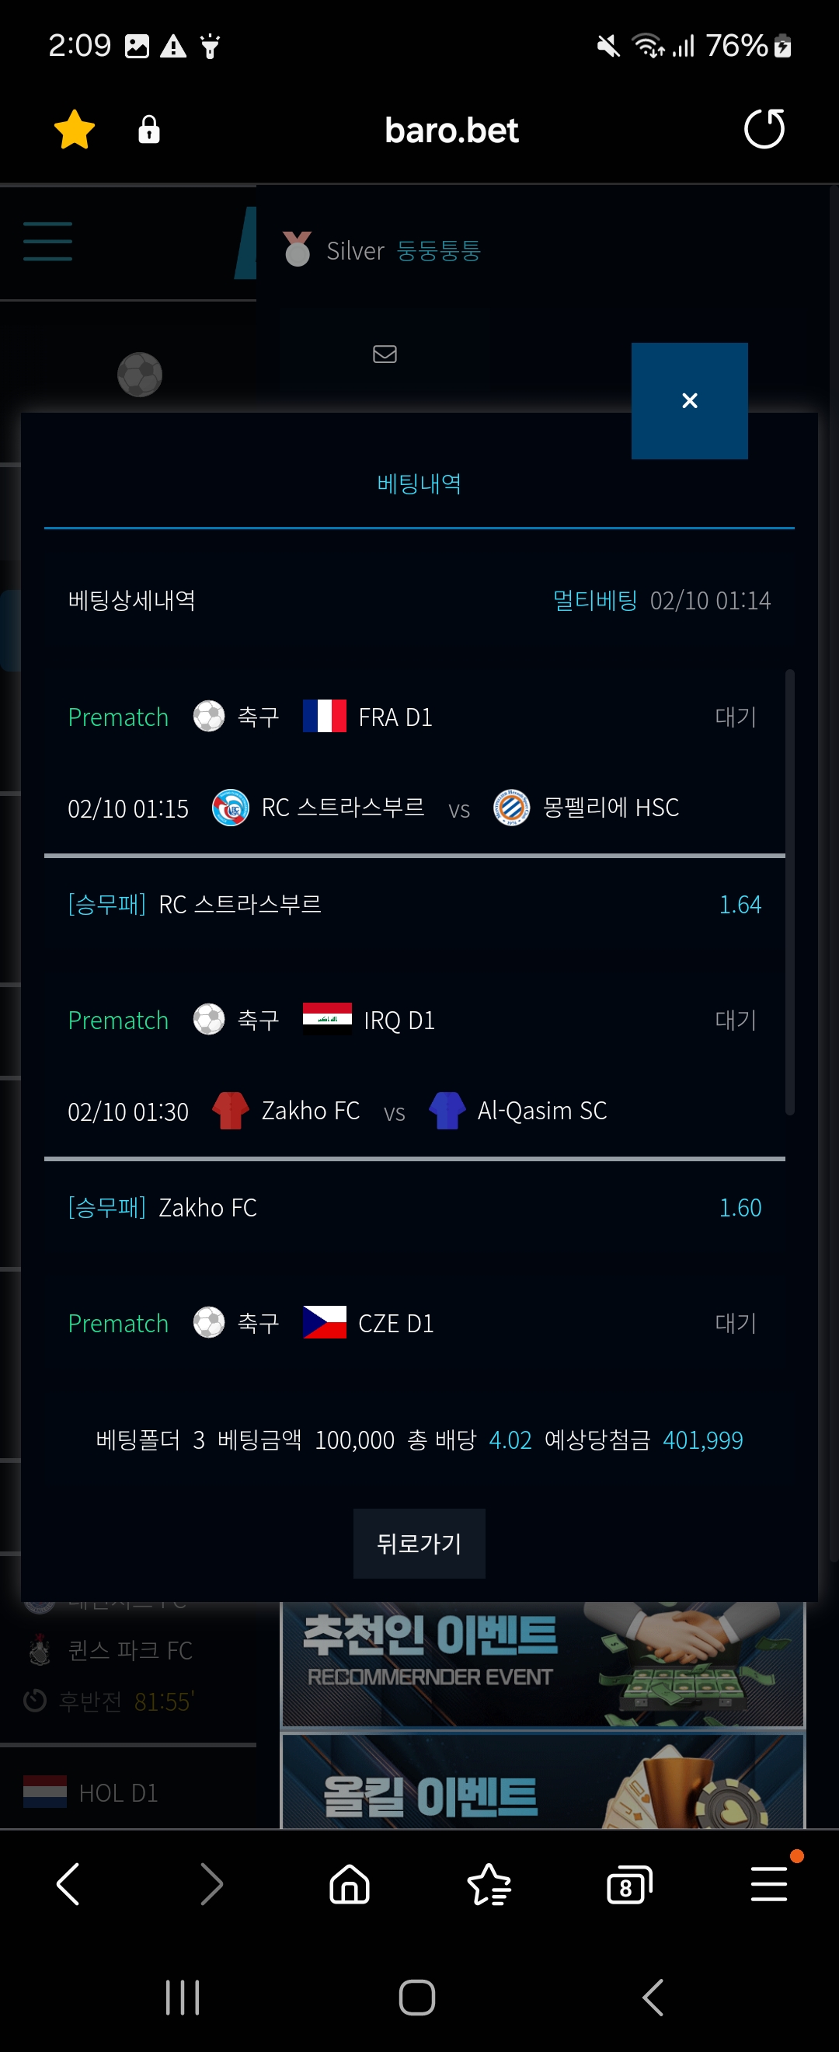Screen dimensions: 839x2052
Task: Open the 올킬 이벤트 banner
Action: pos(543,1782)
